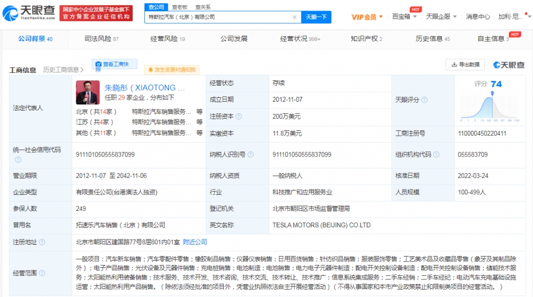The image size is (533, 297).
Task: Click the 参保人数 value 249
Action: click(x=81, y=209)
